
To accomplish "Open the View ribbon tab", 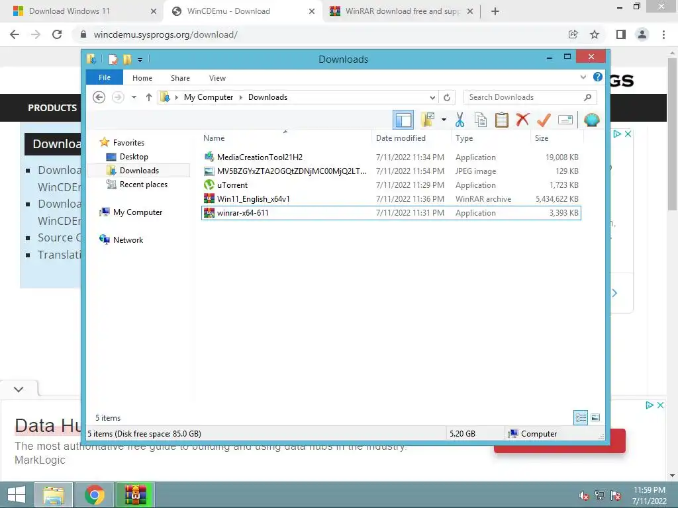I will [x=217, y=78].
